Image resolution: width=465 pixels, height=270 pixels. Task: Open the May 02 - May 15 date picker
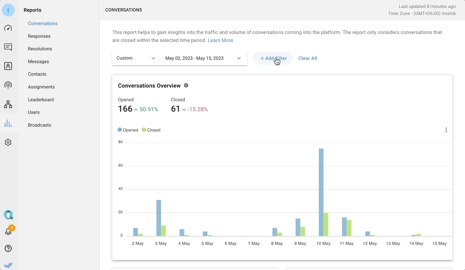tap(203, 58)
